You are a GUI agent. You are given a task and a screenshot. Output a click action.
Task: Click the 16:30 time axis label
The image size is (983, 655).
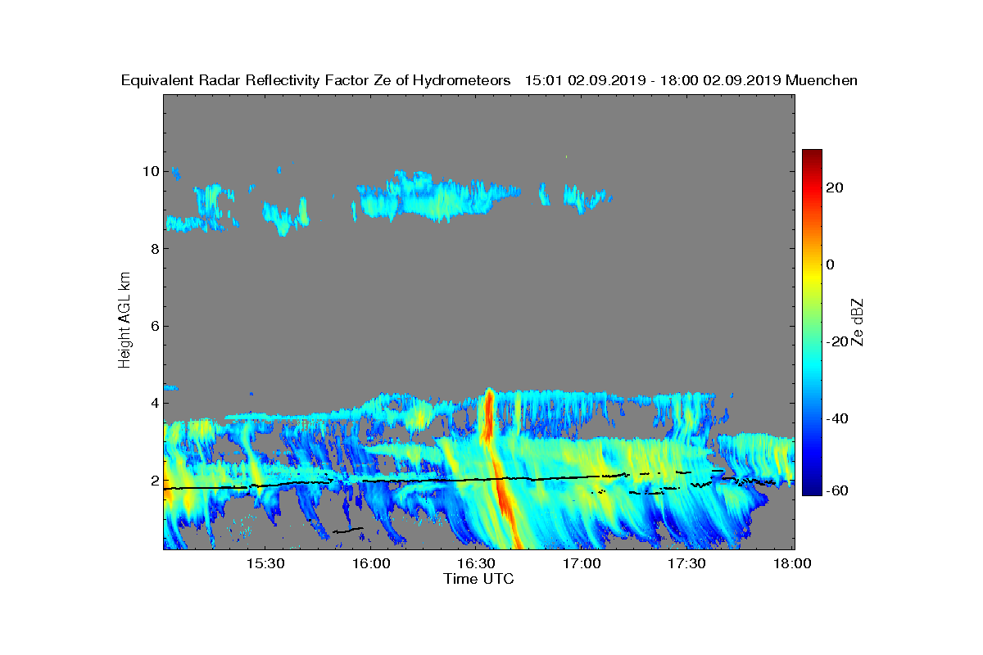point(477,563)
